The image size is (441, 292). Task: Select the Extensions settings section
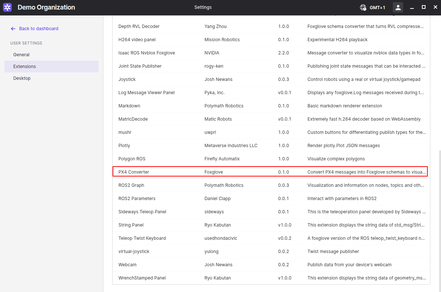(x=51, y=67)
